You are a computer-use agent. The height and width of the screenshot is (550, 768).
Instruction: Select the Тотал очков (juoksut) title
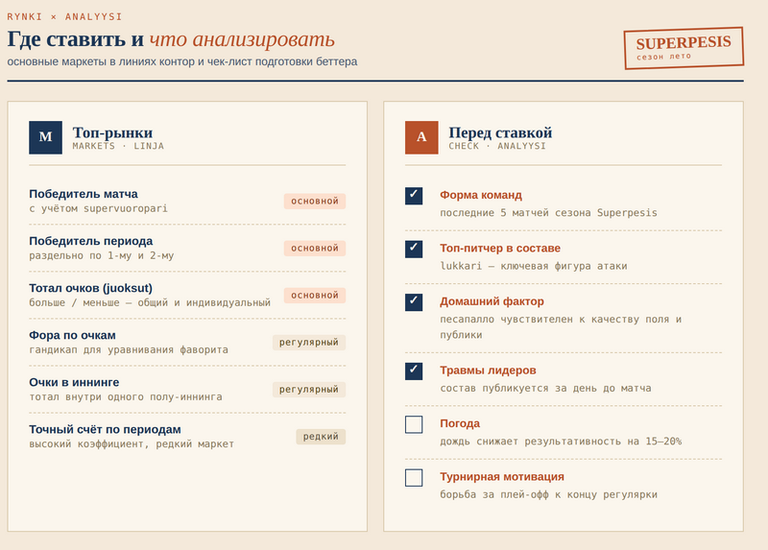pyautogui.click(x=90, y=288)
